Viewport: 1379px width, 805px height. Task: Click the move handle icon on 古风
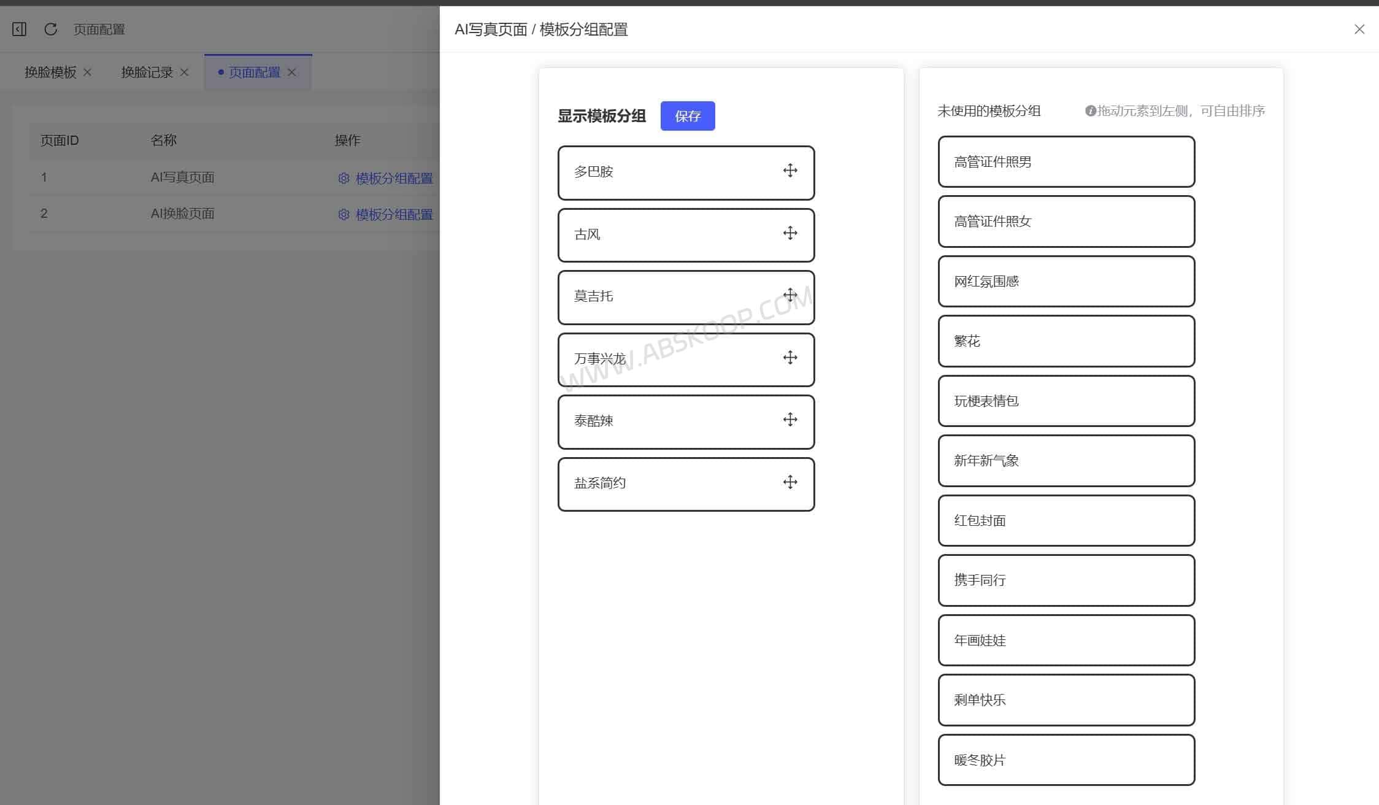[x=790, y=233]
